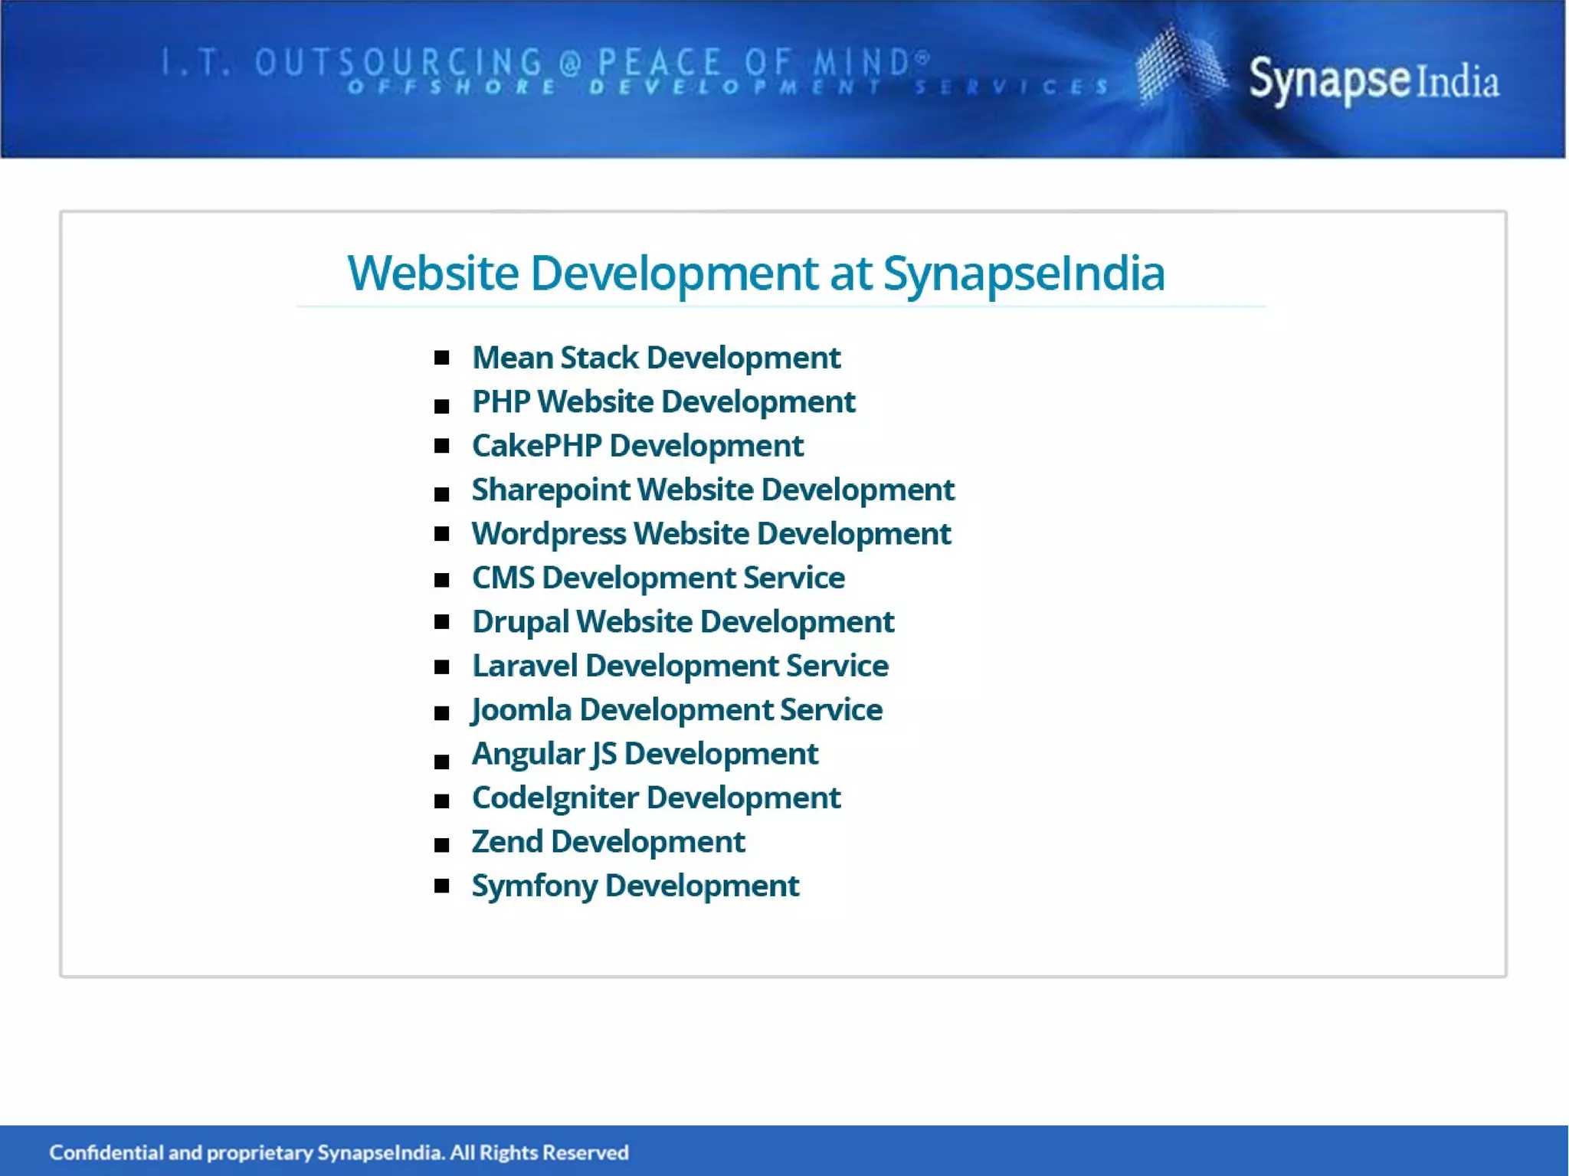Open Sharepoint Website Development item
Viewport: 1569px width, 1176px height.
[712, 490]
